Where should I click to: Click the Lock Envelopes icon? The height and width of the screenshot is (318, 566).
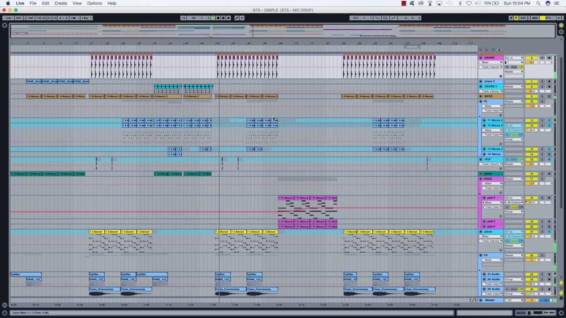(499, 49)
